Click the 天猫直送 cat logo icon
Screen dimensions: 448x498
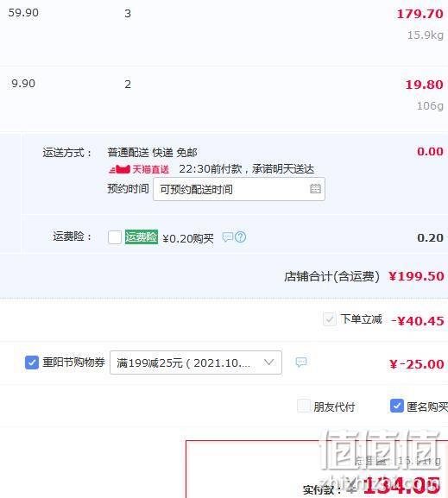[x=119, y=169]
